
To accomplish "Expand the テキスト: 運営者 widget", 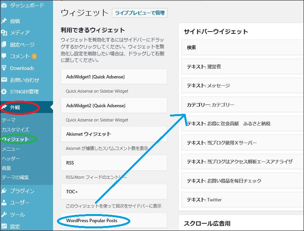I will coord(243,66).
